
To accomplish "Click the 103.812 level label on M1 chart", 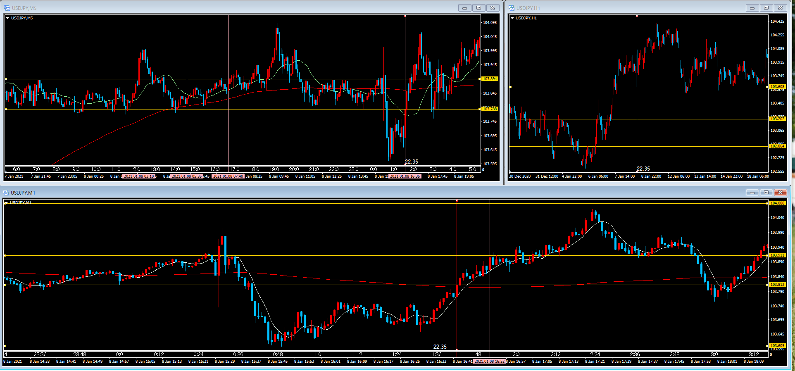I will point(777,285).
